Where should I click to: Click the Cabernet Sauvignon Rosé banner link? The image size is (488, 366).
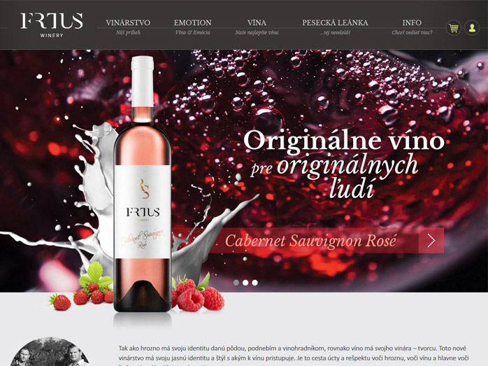point(310,241)
